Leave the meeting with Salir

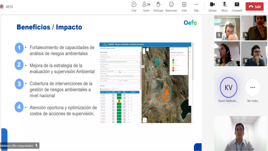pos(255,7)
